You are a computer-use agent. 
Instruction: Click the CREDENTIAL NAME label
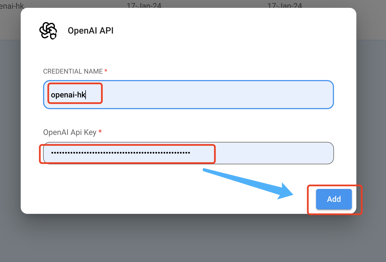click(73, 71)
